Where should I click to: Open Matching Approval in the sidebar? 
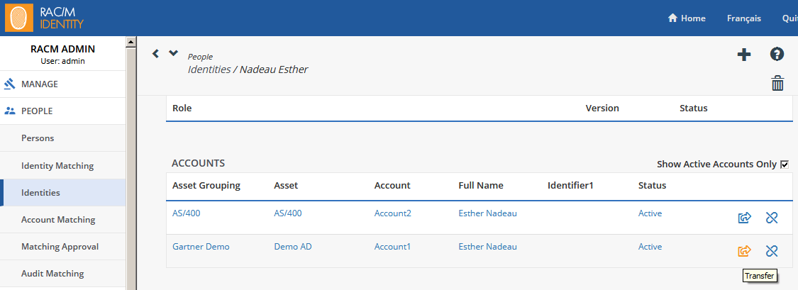coord(62,247)
